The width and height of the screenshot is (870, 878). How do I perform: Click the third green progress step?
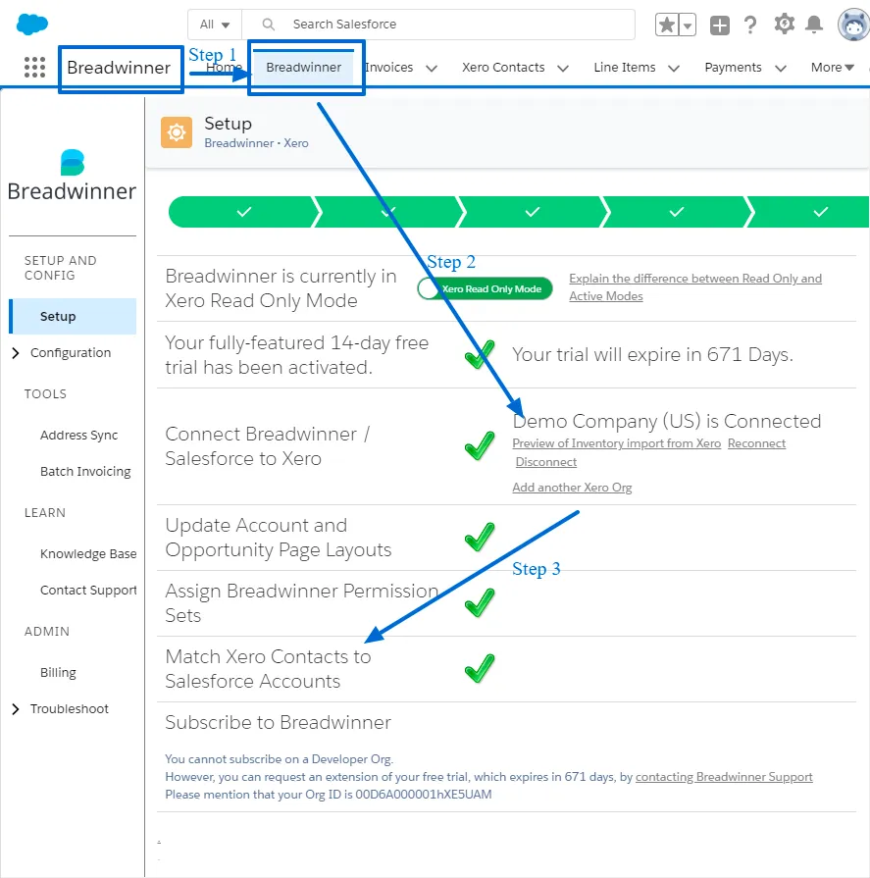point(533,212)
